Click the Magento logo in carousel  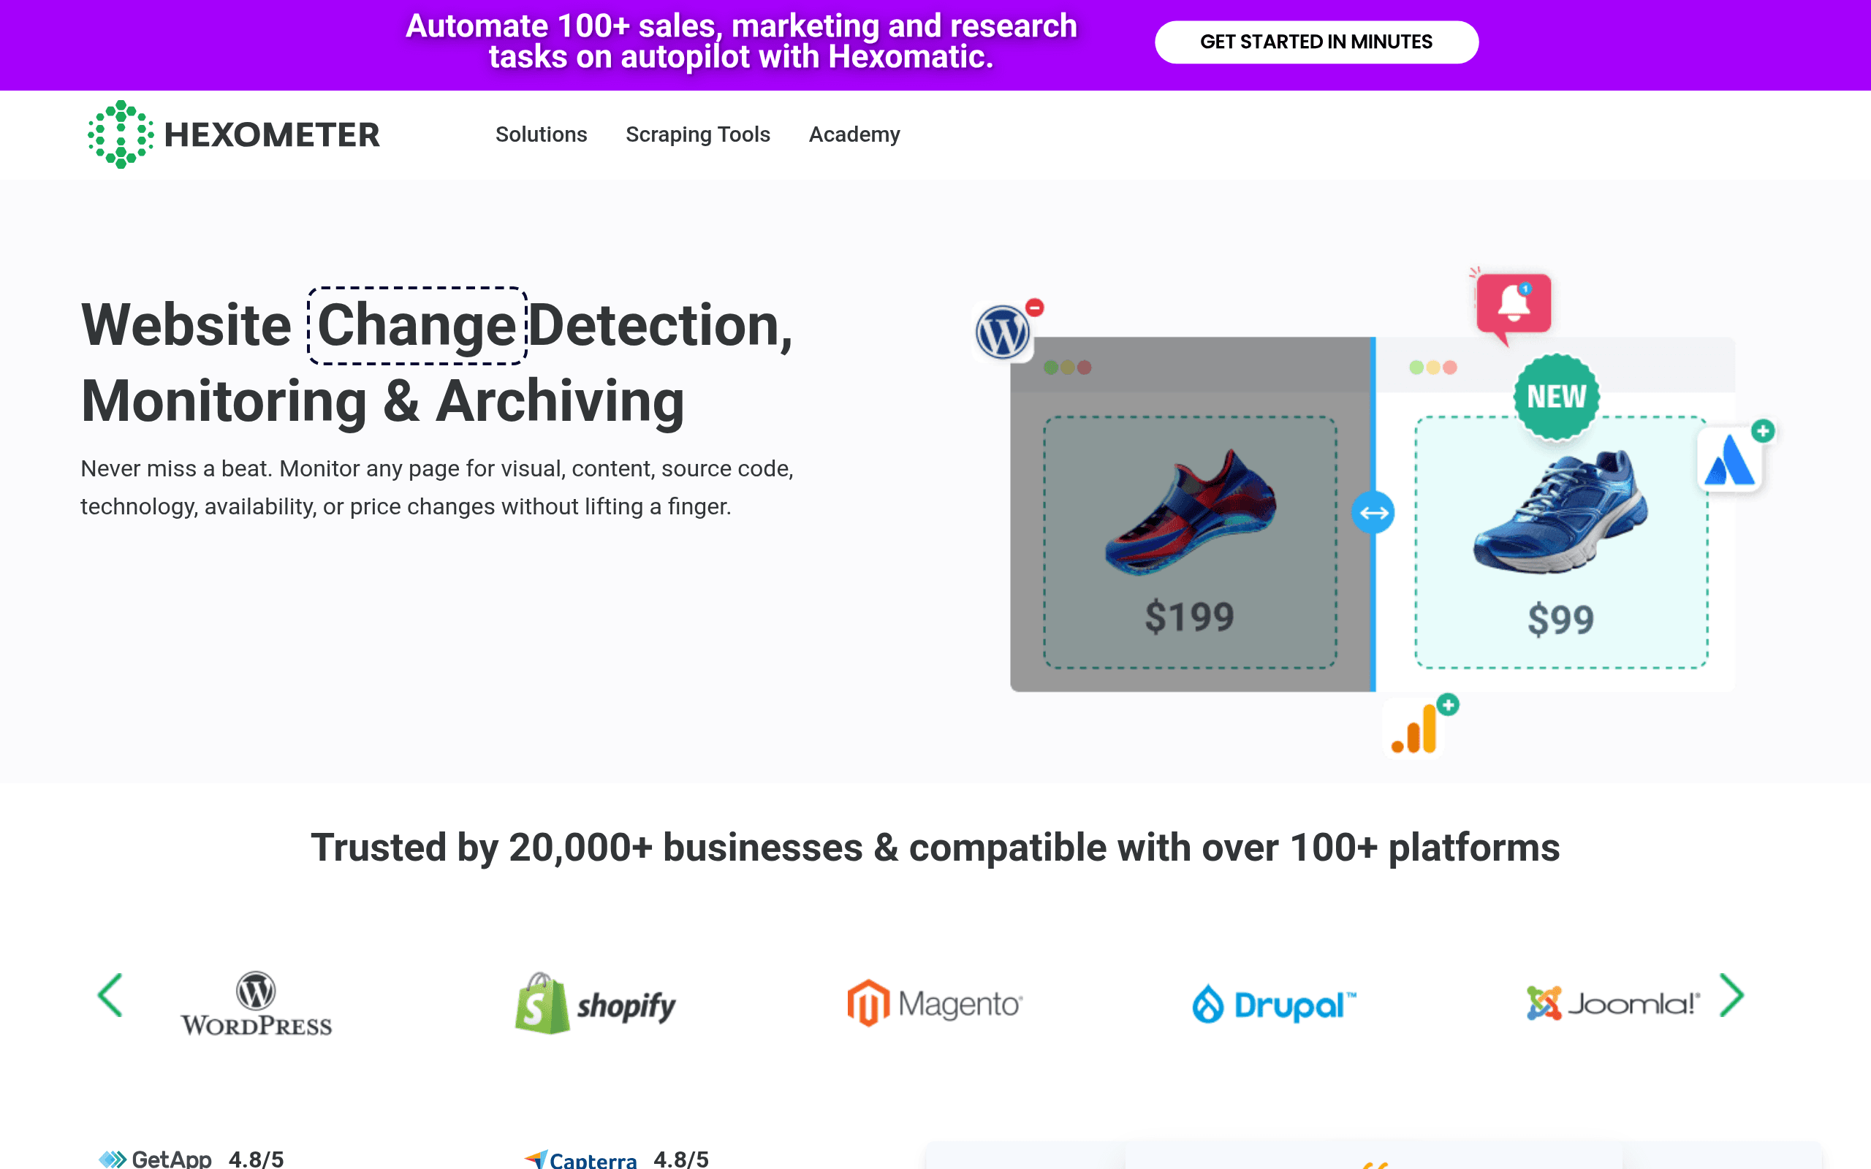pos(935,1004)
